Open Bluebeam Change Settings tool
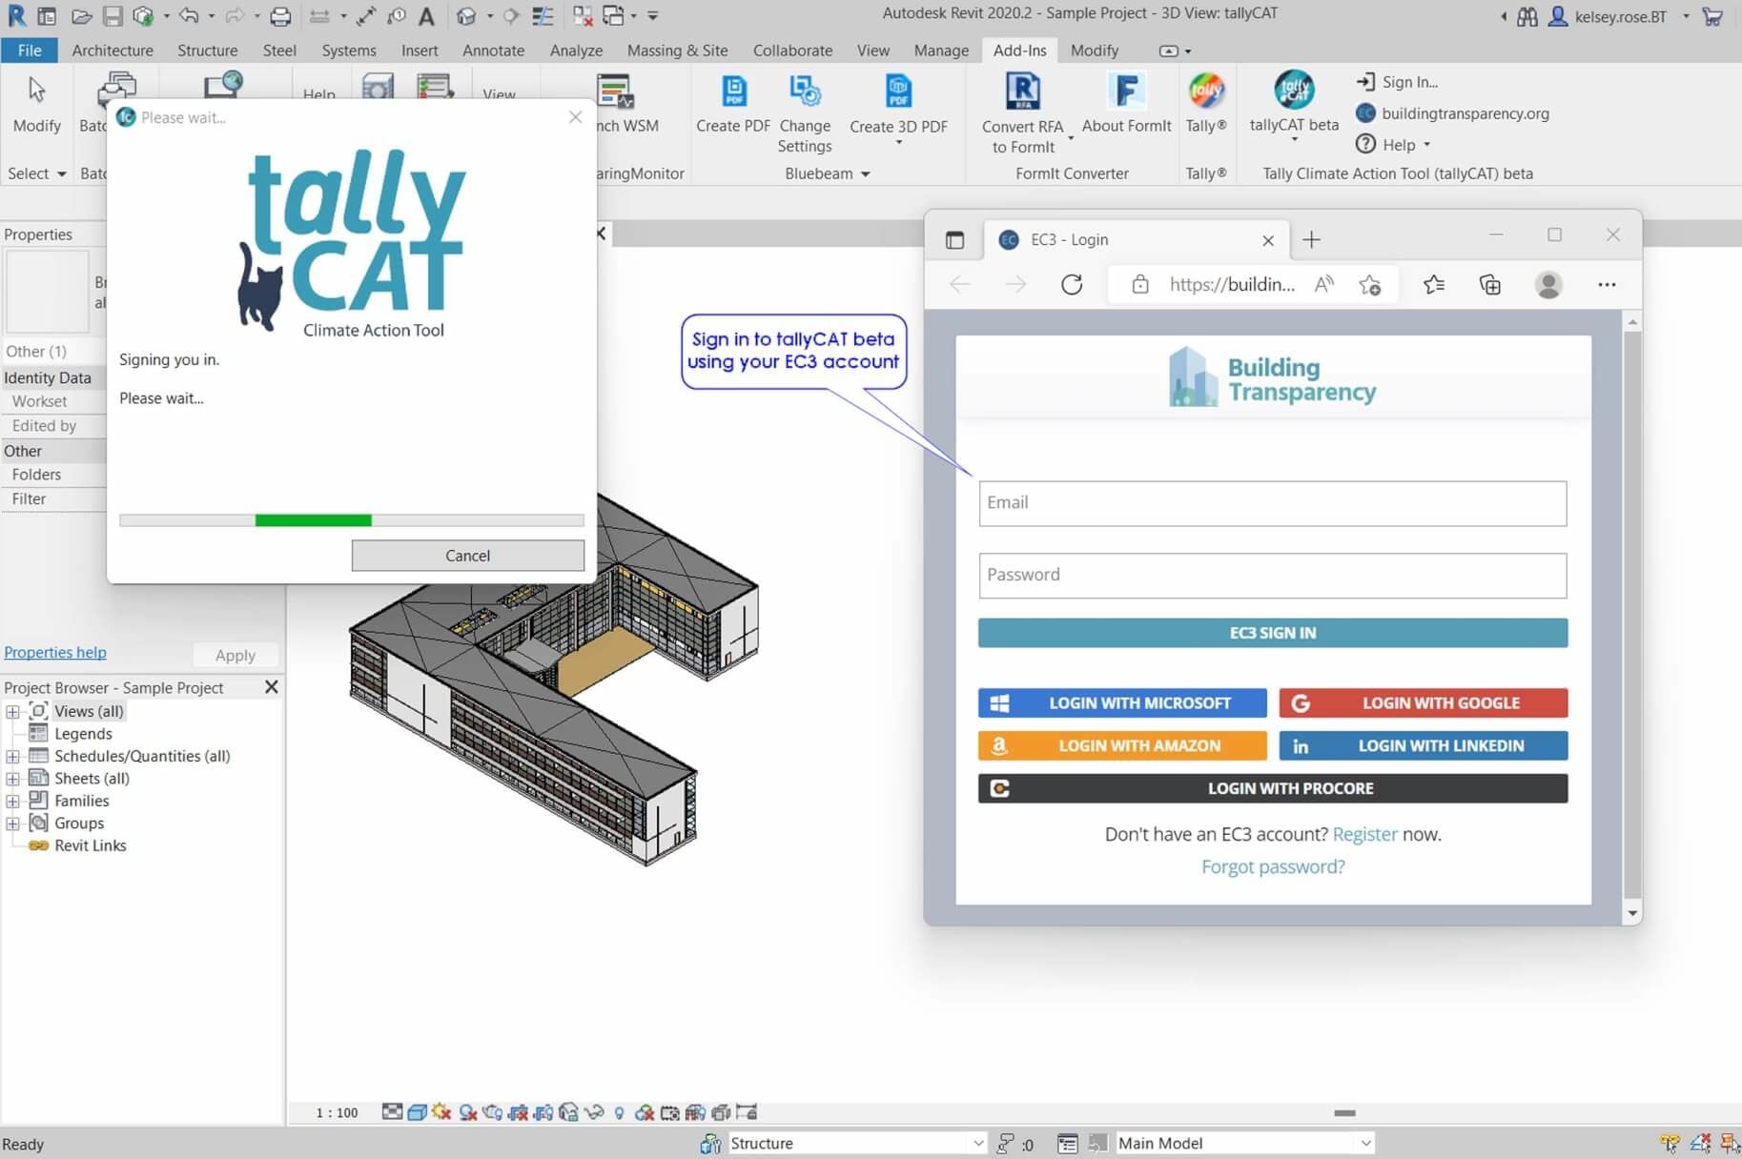The height and width of the screenshot is (1159, 1742). [804, 93]
